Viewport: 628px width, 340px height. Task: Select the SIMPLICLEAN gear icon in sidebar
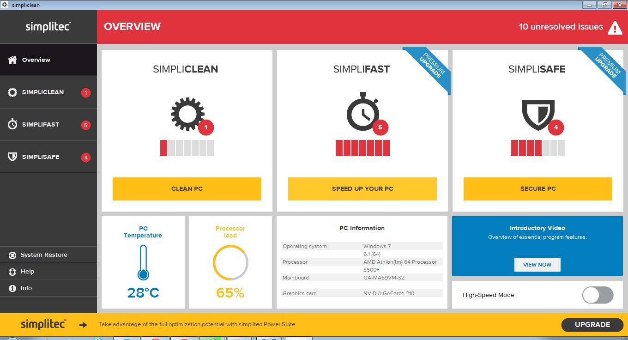click(x=12, y=92)
